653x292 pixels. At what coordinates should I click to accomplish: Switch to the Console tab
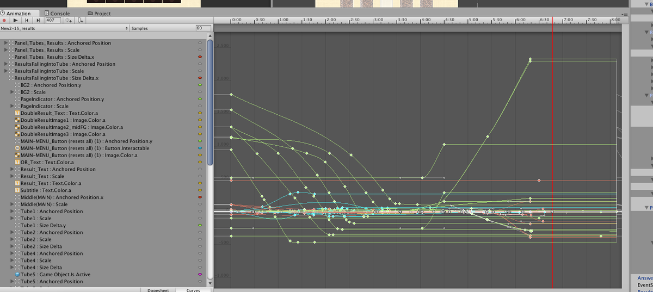coord(58,13)
